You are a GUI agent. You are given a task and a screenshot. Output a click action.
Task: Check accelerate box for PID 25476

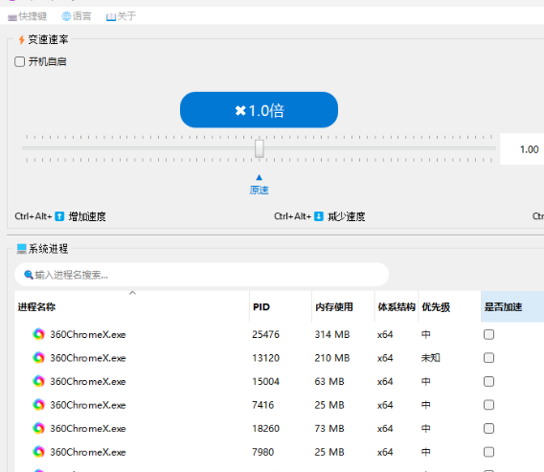(488, 334)
